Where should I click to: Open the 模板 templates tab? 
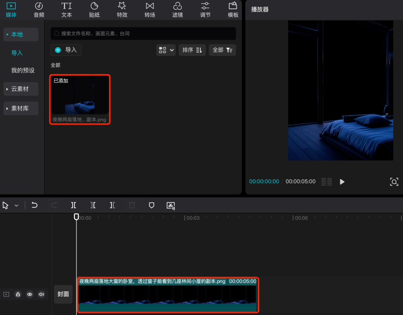click(233, 10)
